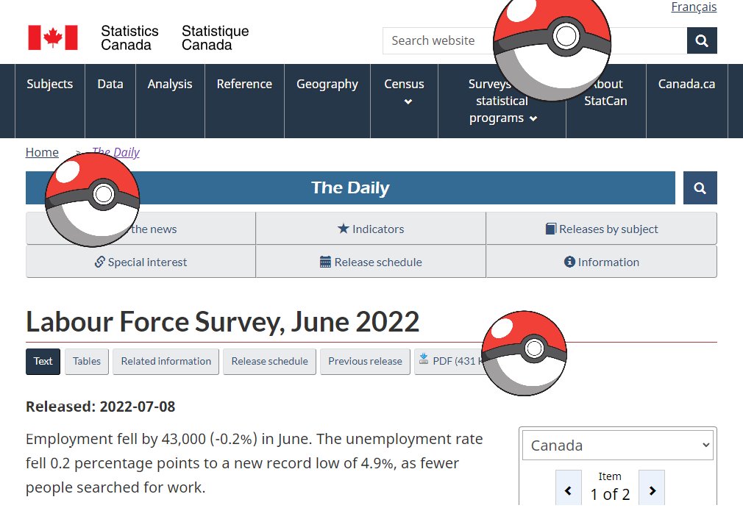Click the info icon beside Information

tap(569, 262)
